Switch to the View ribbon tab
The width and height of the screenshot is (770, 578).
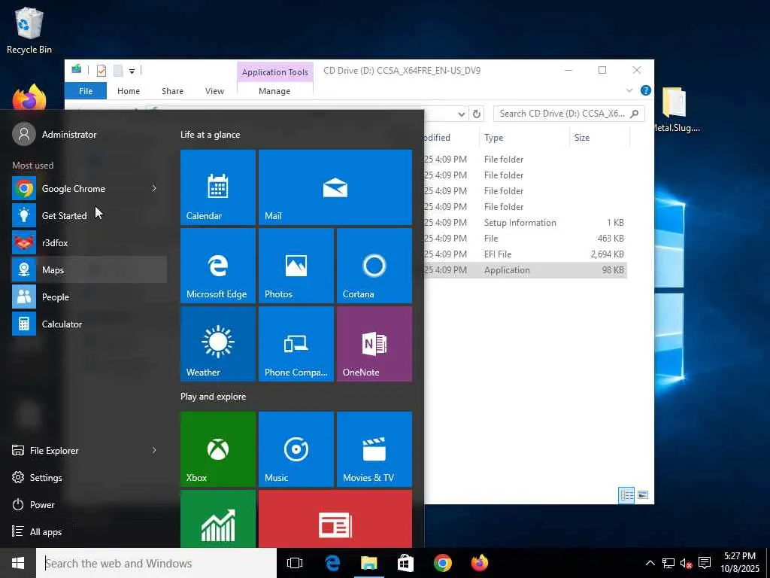click(214, 91)
